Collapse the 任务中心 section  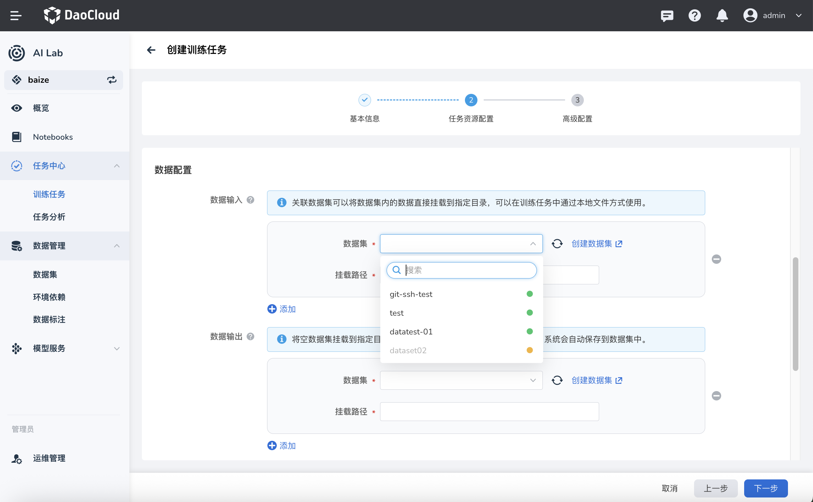pyautogui.click(x=117, y=166)
